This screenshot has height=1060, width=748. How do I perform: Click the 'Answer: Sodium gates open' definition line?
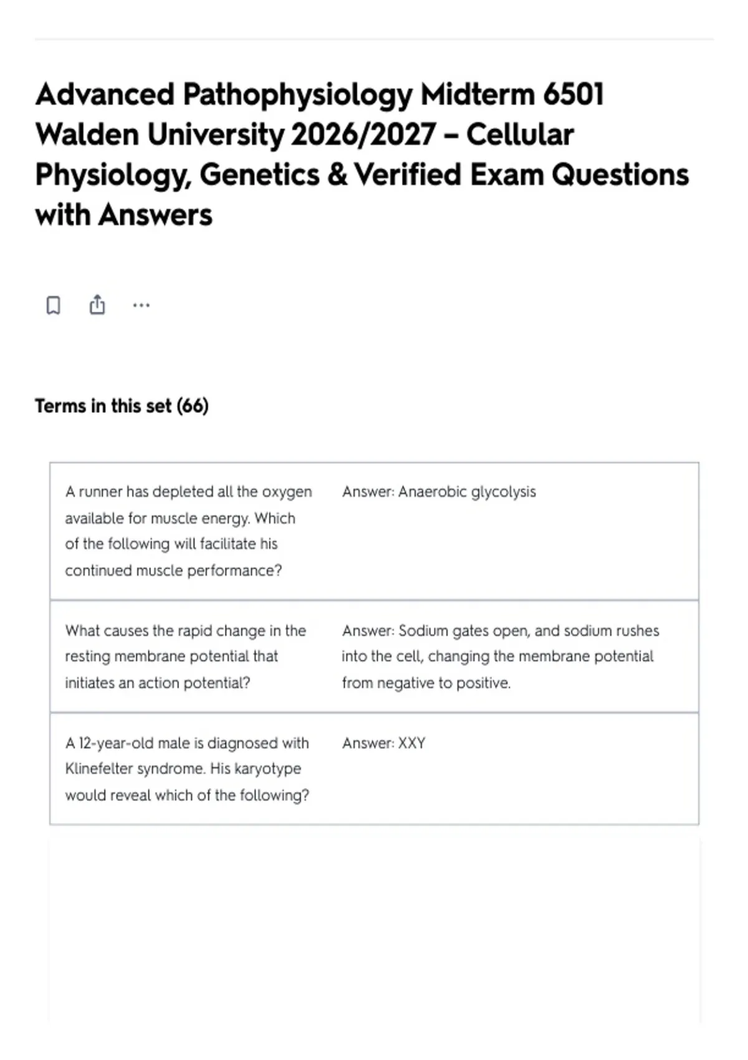pyautogui.click(x=501, y=631)
